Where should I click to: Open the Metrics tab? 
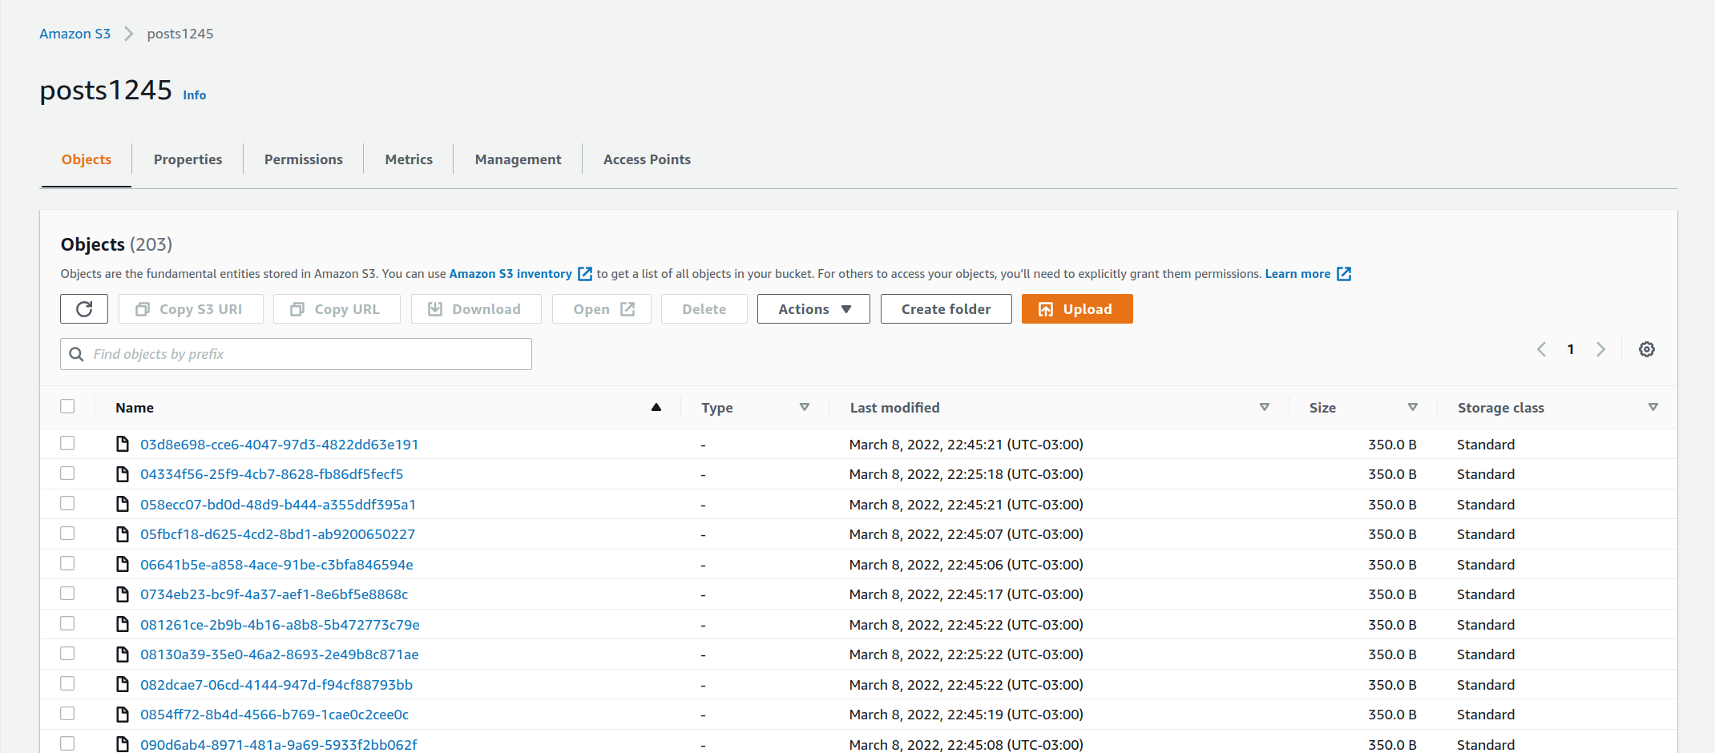(409, 159)
